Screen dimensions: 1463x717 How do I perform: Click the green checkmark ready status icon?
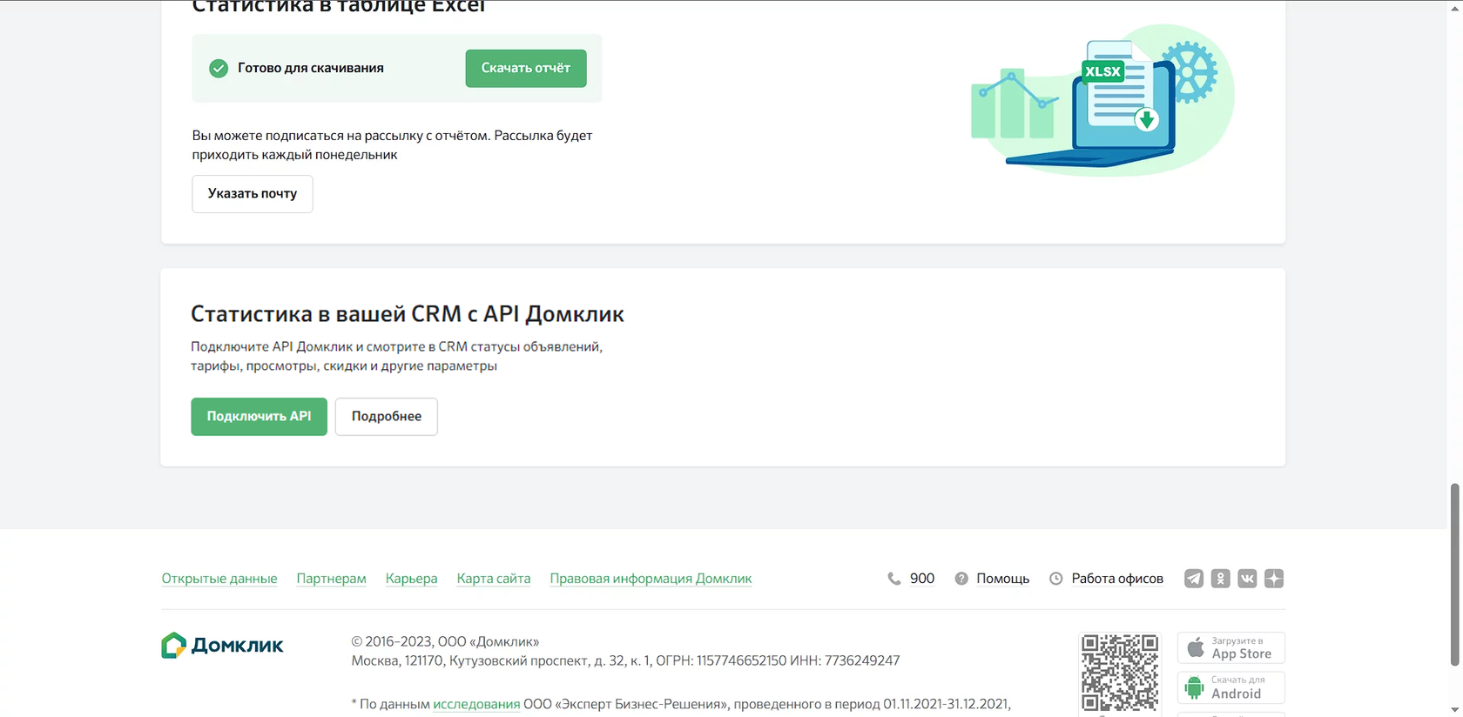(x=219, y=68)
